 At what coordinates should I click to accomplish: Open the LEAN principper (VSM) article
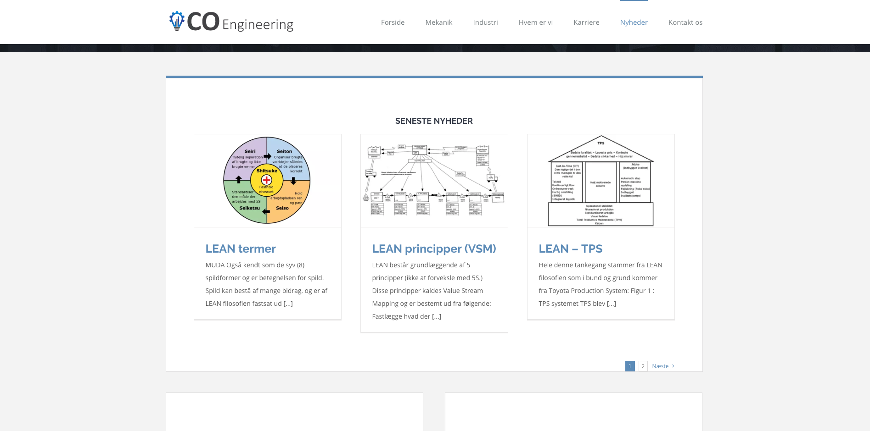(434, 249)
